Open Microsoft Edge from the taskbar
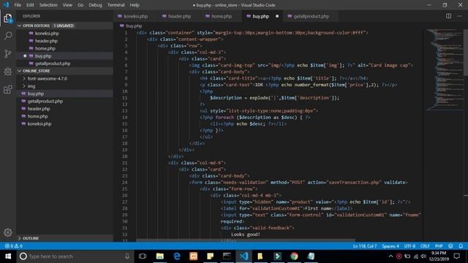The image size is (468, 263). pyautogui.click(x=177, y=256)
